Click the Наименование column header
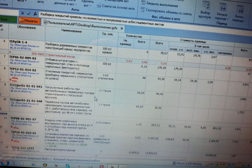Viewport: 252px width, 168px height. tap(71, 31)
